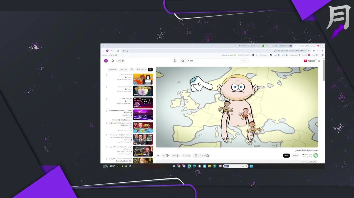Open browser tab search dropdown arrow

point(323,46)
